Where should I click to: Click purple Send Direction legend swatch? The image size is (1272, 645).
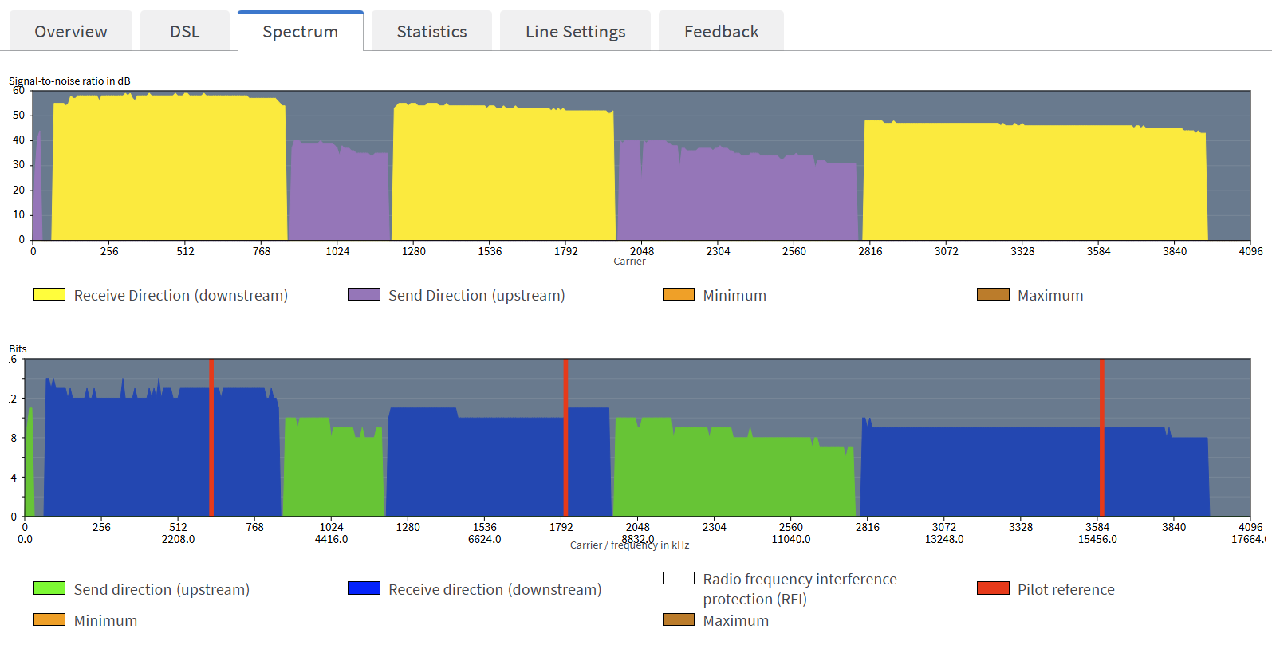click(364, 295)
